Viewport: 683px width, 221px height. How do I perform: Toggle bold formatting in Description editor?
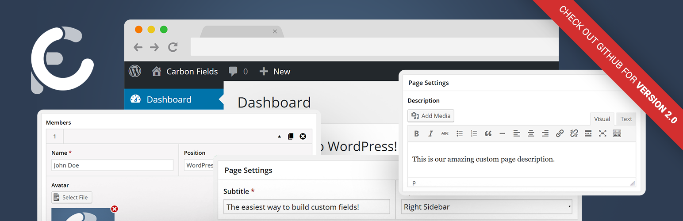[416, 133]
